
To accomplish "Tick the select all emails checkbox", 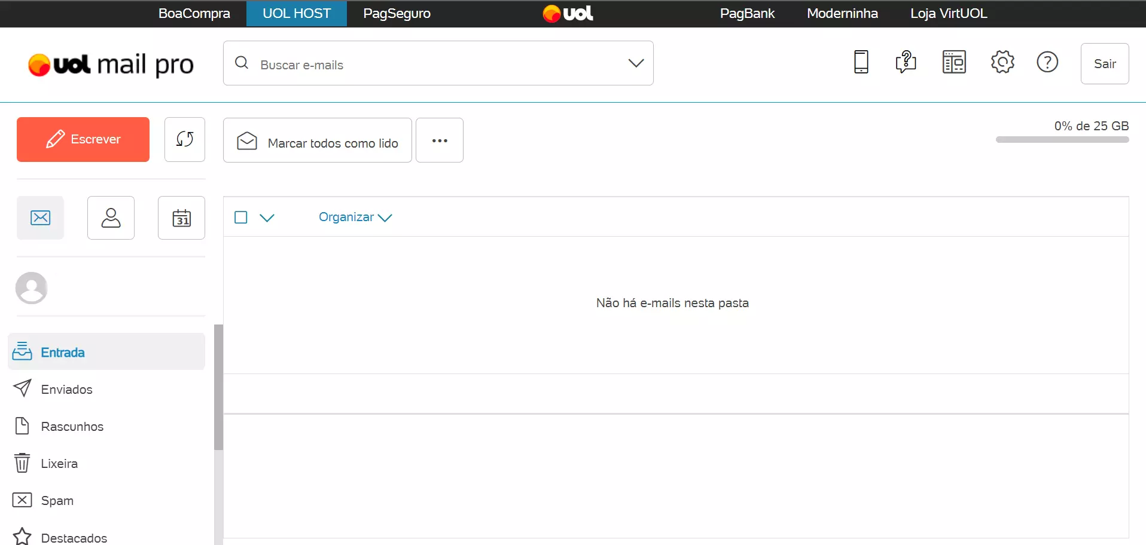I will point(241,218).
